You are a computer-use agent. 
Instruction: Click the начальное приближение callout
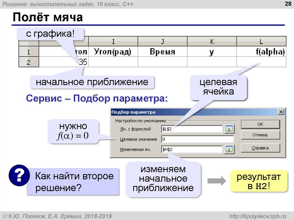point(92,82)
